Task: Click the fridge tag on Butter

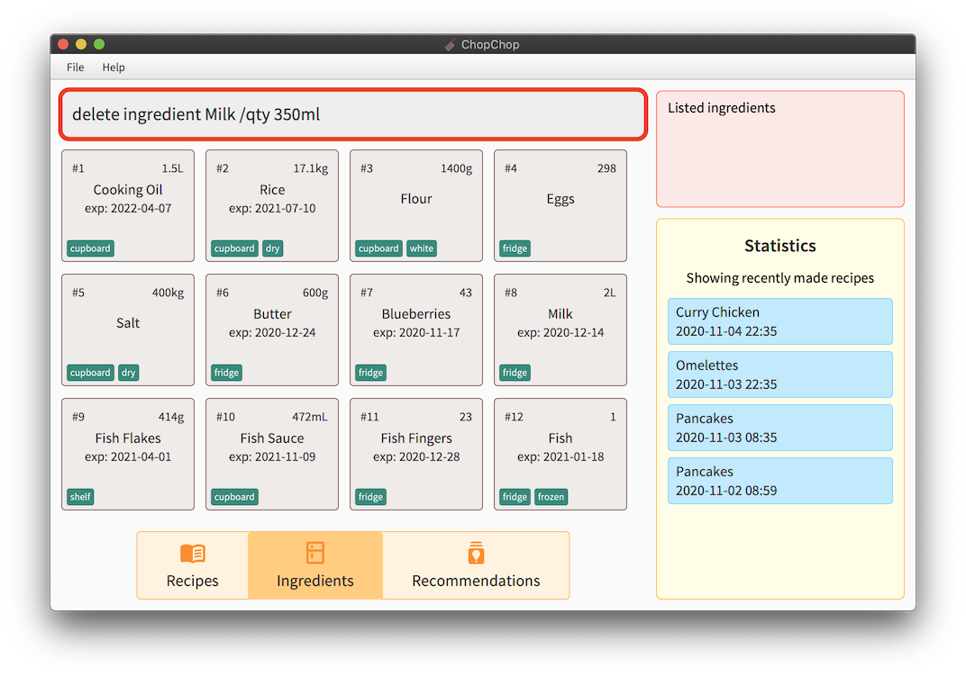Action: 226,373
